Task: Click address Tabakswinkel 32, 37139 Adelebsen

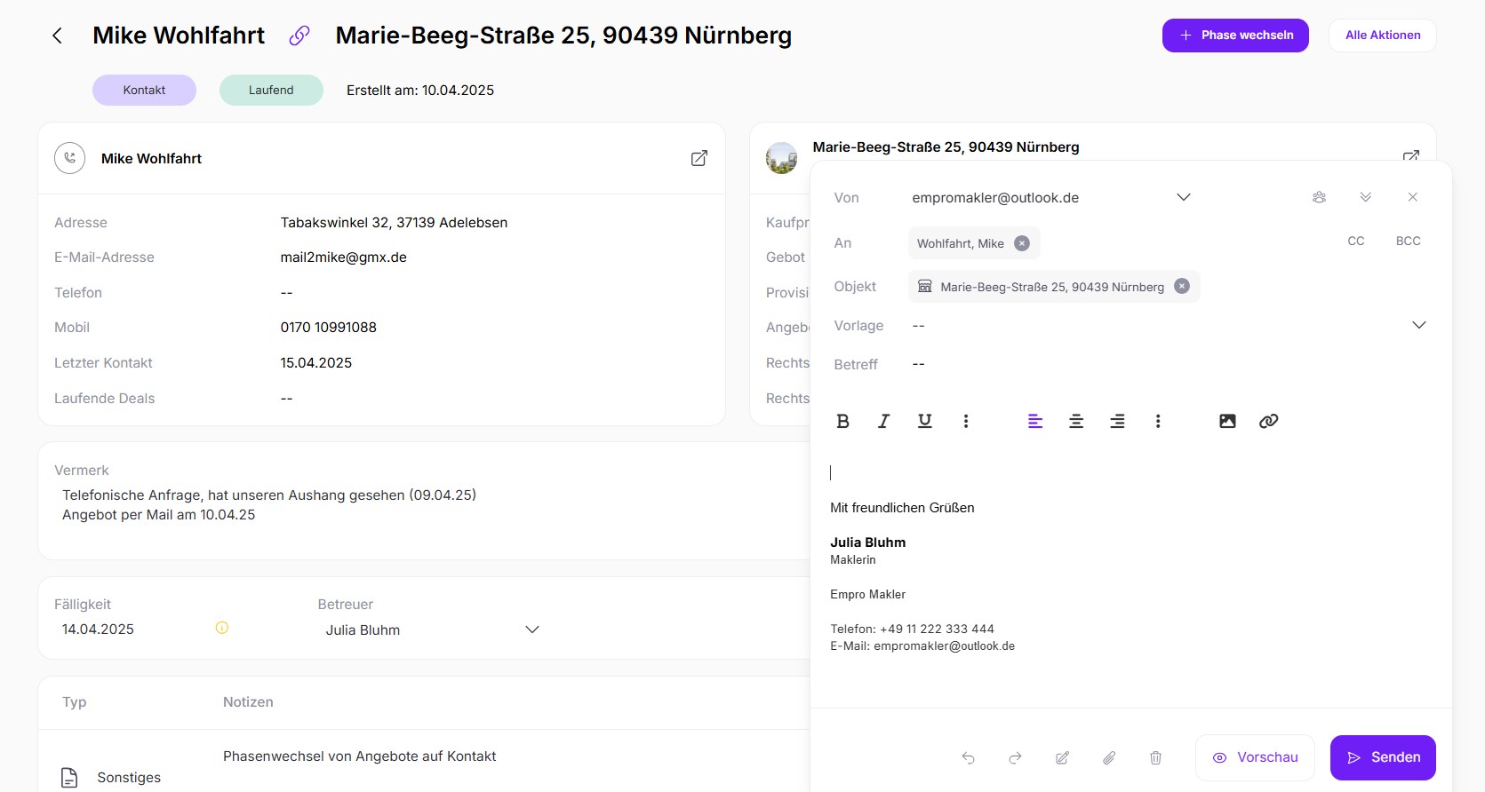Action: [x=394, y=223]
